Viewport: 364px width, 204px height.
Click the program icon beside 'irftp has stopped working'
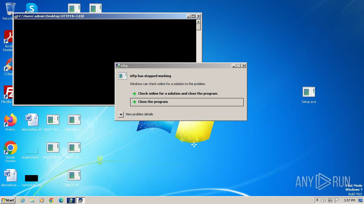pos(123,76)
